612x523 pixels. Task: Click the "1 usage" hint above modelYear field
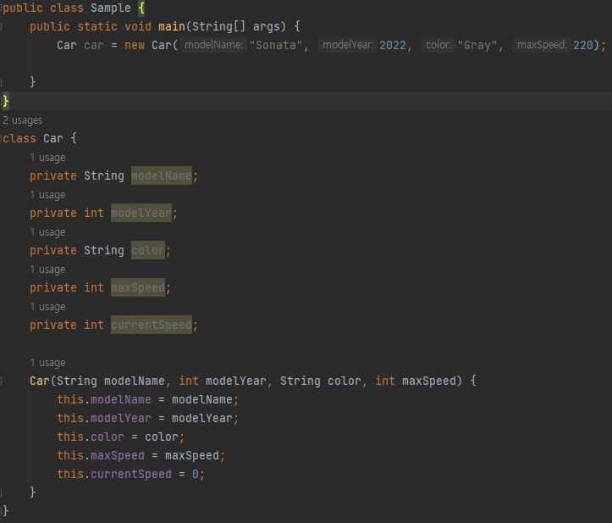point(47,195)
